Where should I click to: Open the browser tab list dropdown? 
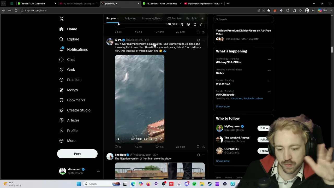3,4
